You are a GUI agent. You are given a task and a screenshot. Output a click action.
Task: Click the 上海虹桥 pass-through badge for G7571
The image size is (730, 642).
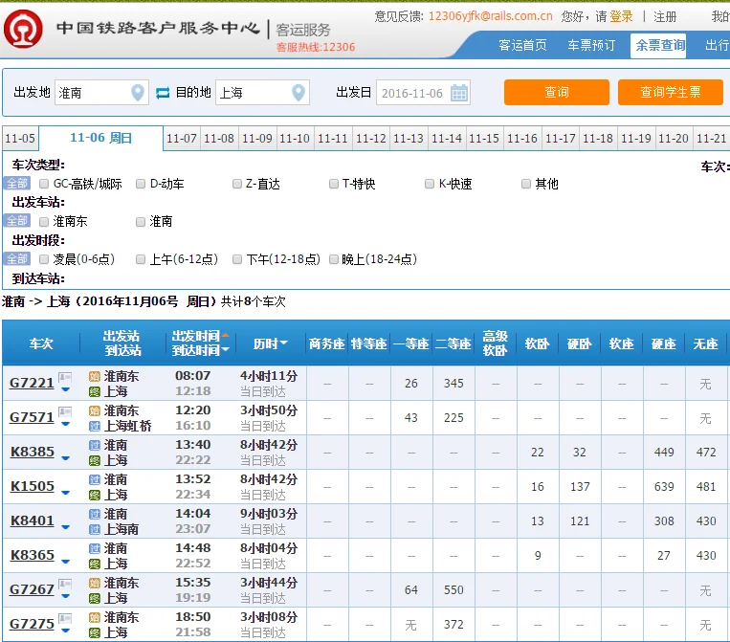point(95,427)
